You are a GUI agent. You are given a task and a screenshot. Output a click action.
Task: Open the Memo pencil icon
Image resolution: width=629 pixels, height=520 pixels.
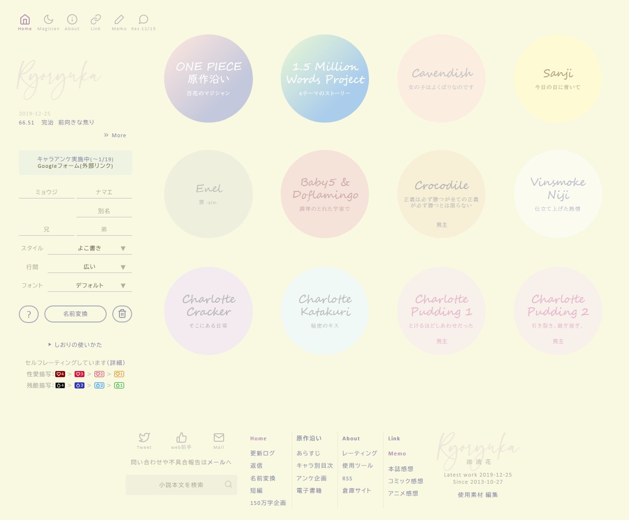[x=119, y=19]
